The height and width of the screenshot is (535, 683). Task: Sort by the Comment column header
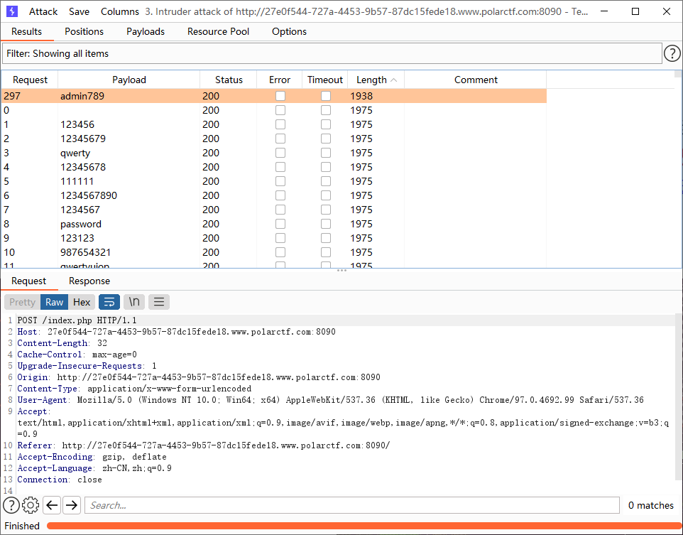(476, 80)
